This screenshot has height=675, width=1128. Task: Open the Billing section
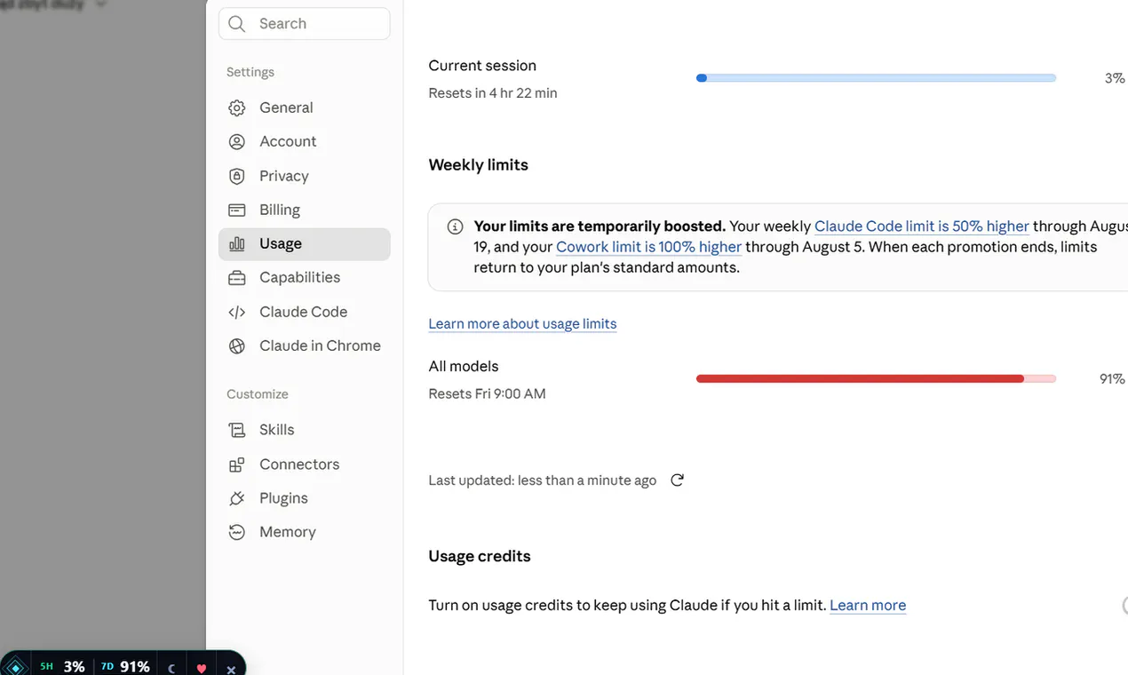click(304, 210)
